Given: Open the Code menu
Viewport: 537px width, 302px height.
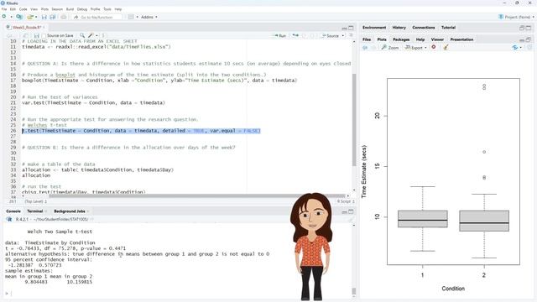Looking at the screenshot, I should click(23, 9).
